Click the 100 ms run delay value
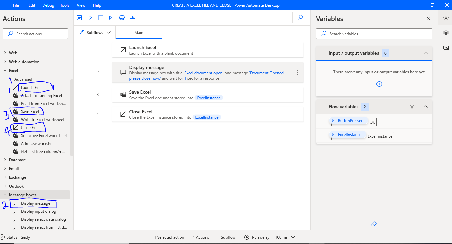452x244 pixels. (x=281, y=237)
